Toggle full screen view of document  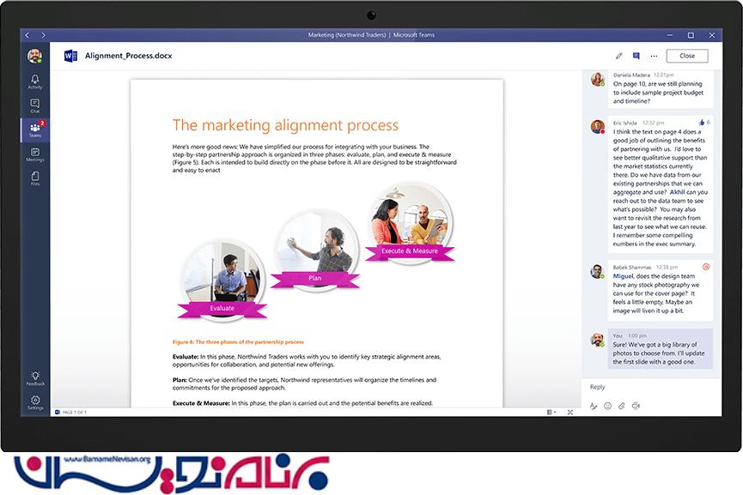(570, 413)
